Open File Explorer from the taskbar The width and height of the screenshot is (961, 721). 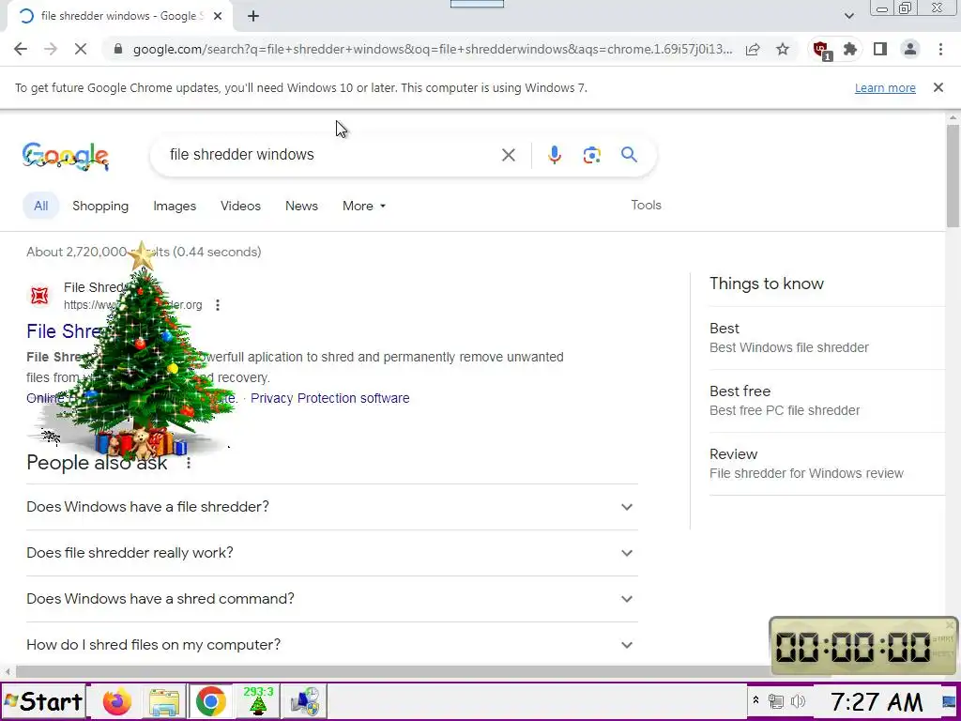tap(163, 701)
